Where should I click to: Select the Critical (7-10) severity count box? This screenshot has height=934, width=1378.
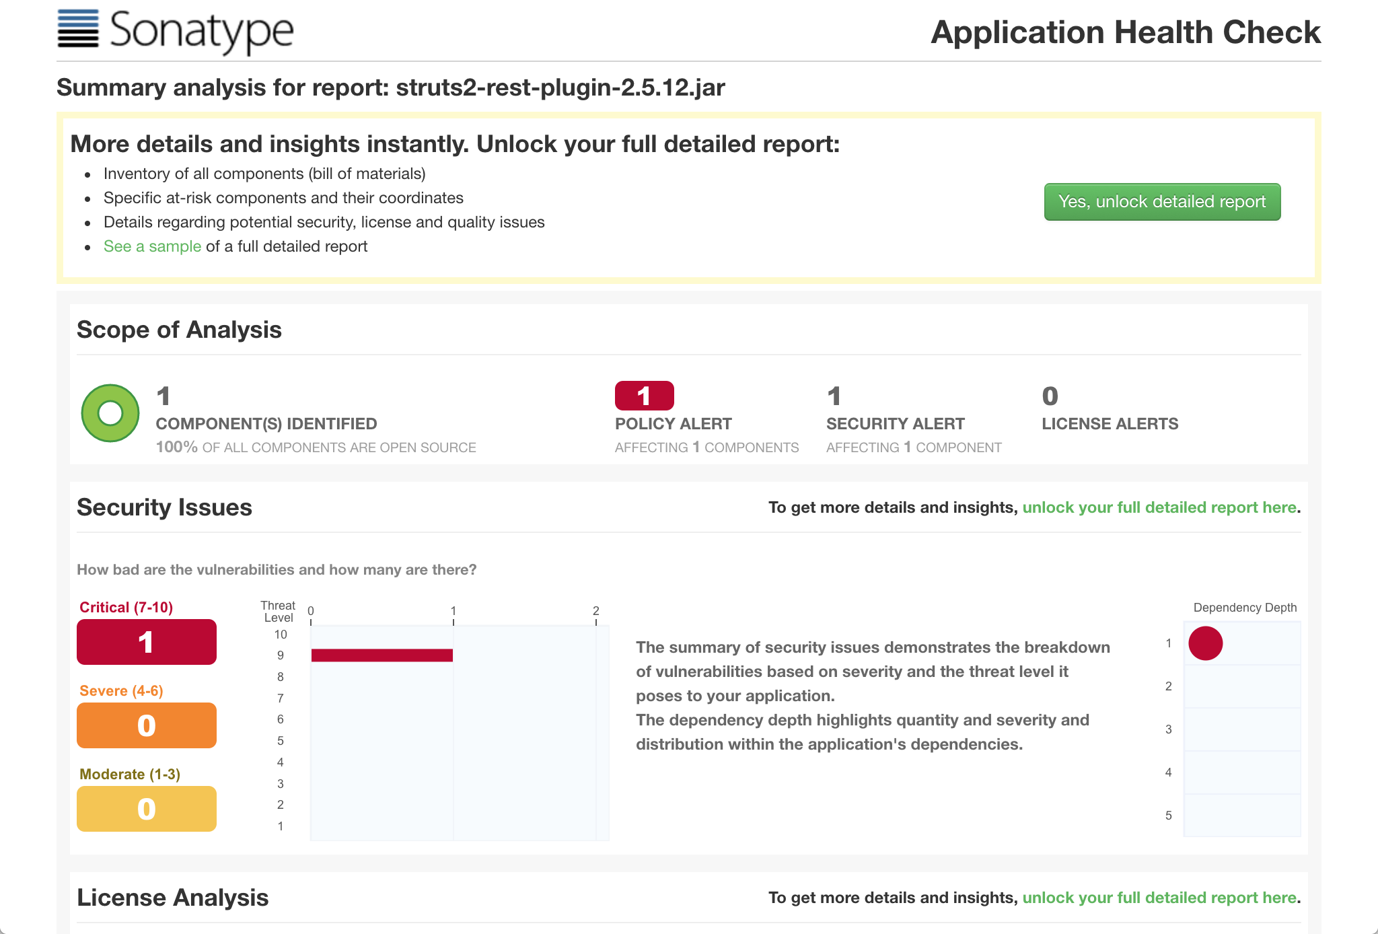coord(146,642)
